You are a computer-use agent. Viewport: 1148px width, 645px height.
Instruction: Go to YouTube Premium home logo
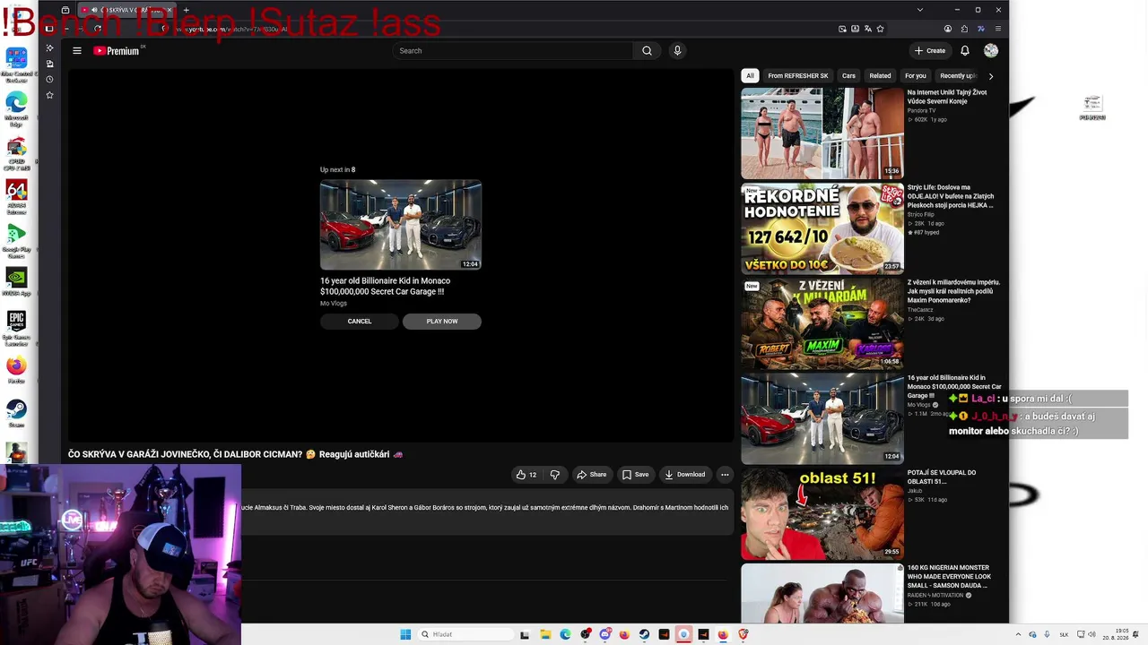[x=117, y=51]
